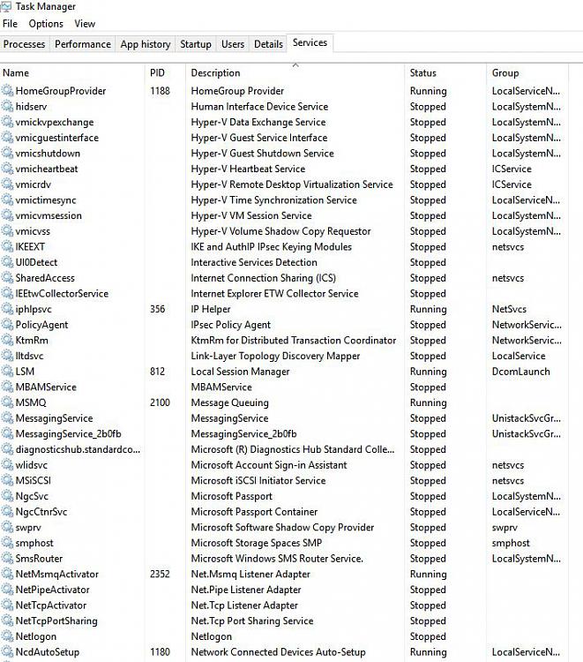Switch to the Performance tab
Image resolution: width=583 pixels, height=662 pixels.
point(83,44)
